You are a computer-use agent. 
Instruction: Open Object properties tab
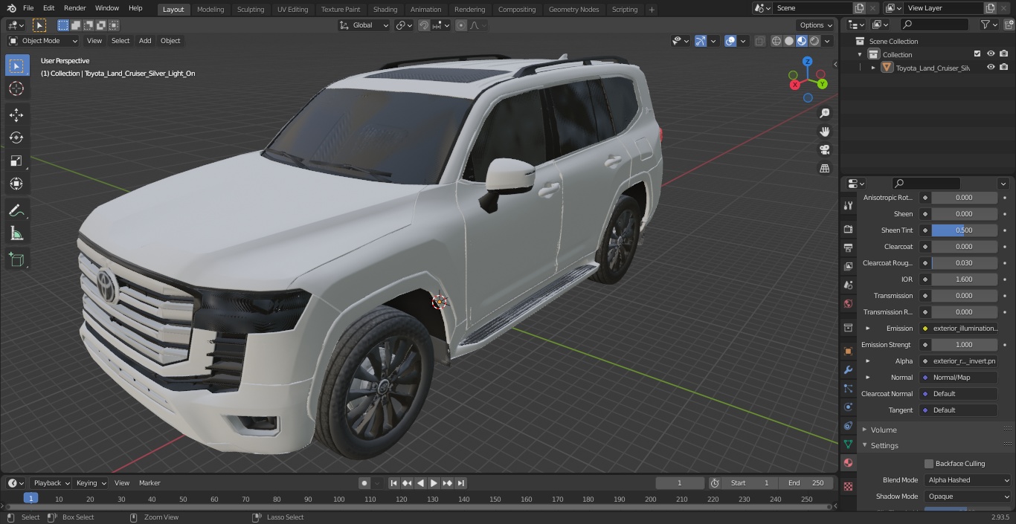tap(848, 351)
